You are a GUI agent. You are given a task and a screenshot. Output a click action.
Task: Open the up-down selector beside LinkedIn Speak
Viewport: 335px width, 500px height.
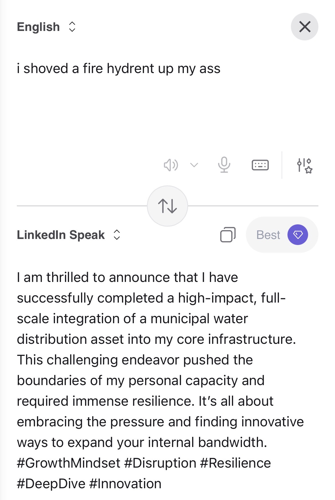coord(117,235)
